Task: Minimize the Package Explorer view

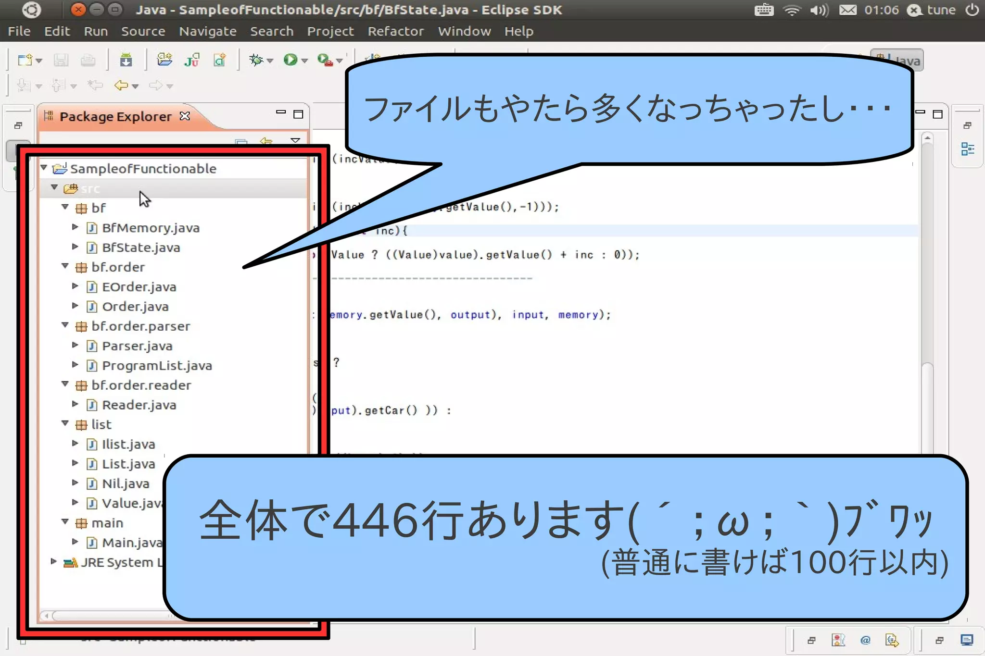Action: pyautogui.click(x=281, y=112)
